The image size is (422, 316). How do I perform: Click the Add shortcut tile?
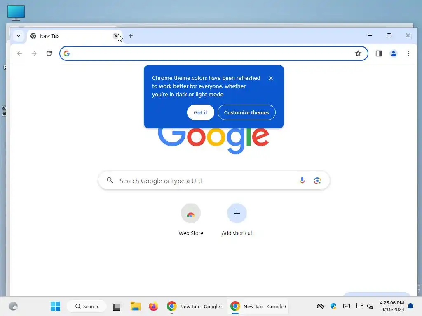click(237, 220)
